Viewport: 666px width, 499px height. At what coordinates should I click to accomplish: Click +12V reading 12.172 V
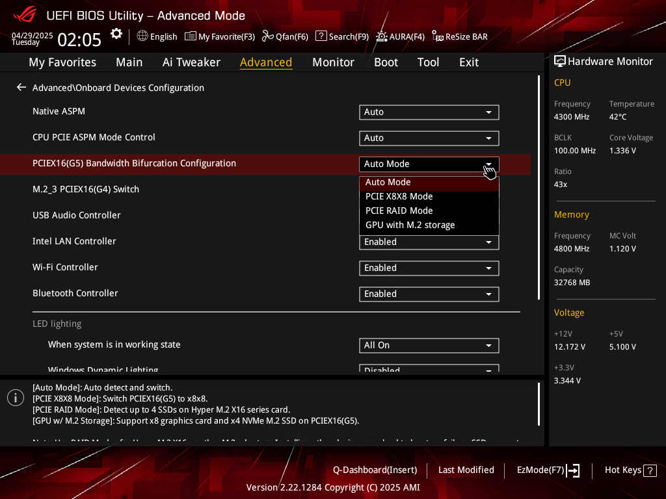pos(570,347)
